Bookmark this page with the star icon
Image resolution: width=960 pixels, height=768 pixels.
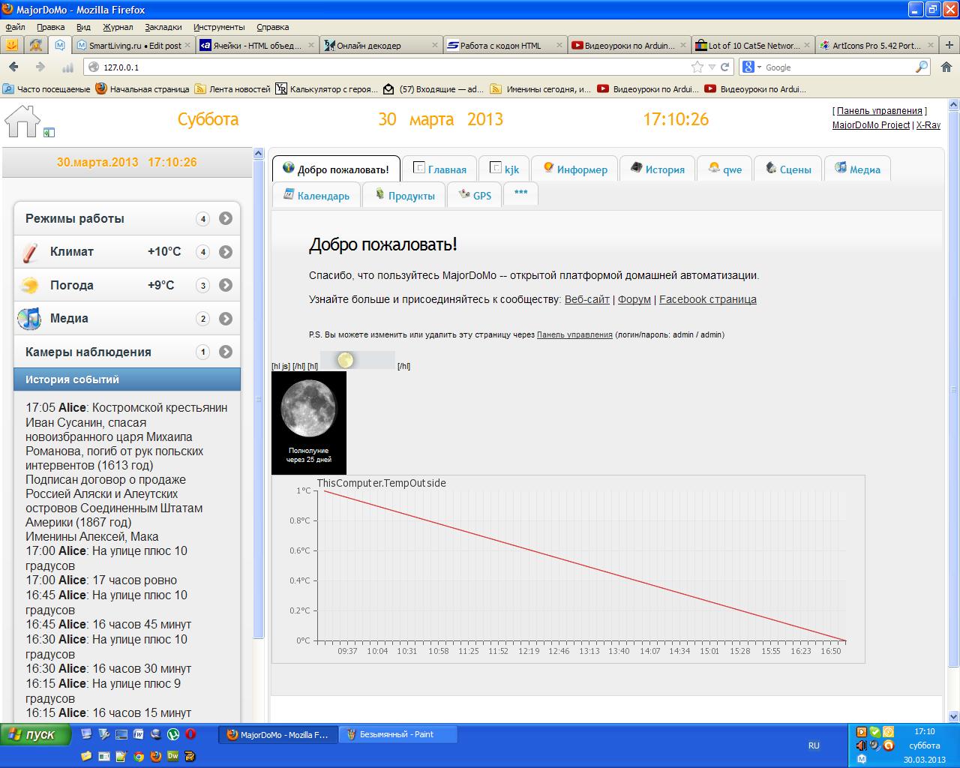[x=697, y=67]
